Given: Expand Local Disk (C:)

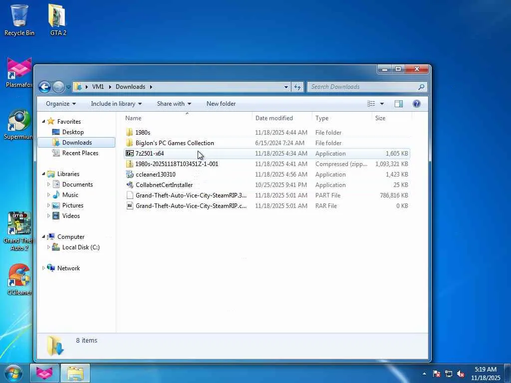Looking at the screenshot, I should (x=48, y=247).
